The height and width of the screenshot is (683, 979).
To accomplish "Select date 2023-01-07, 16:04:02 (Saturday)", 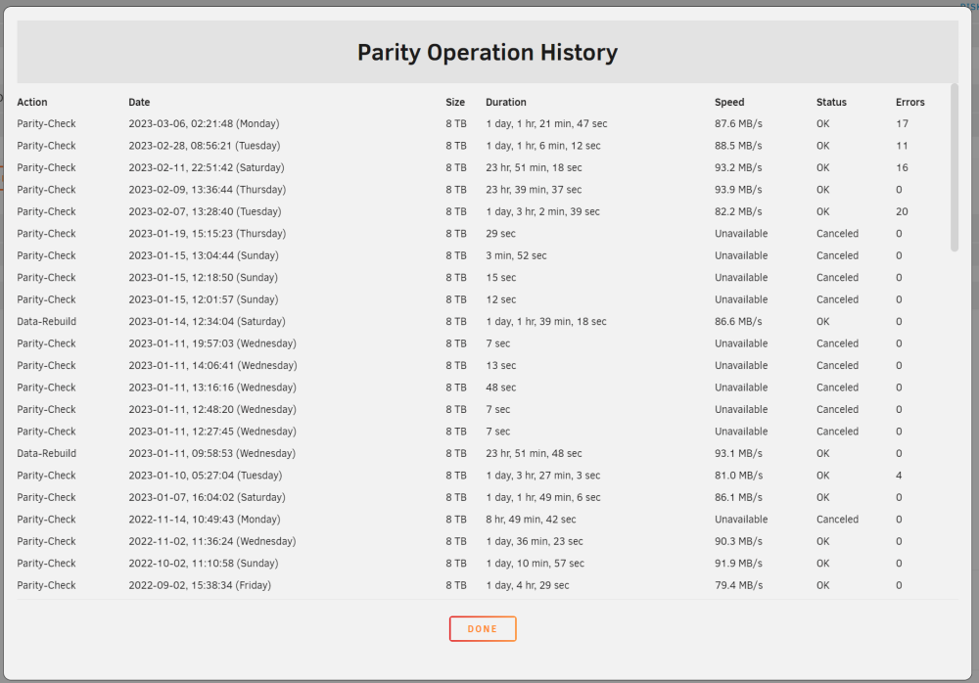I will [x=207, y=498].
